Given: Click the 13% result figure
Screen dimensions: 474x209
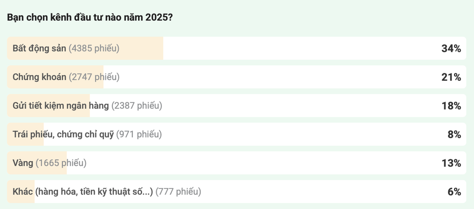Looking at the screenshot, I should pos(451,163).
